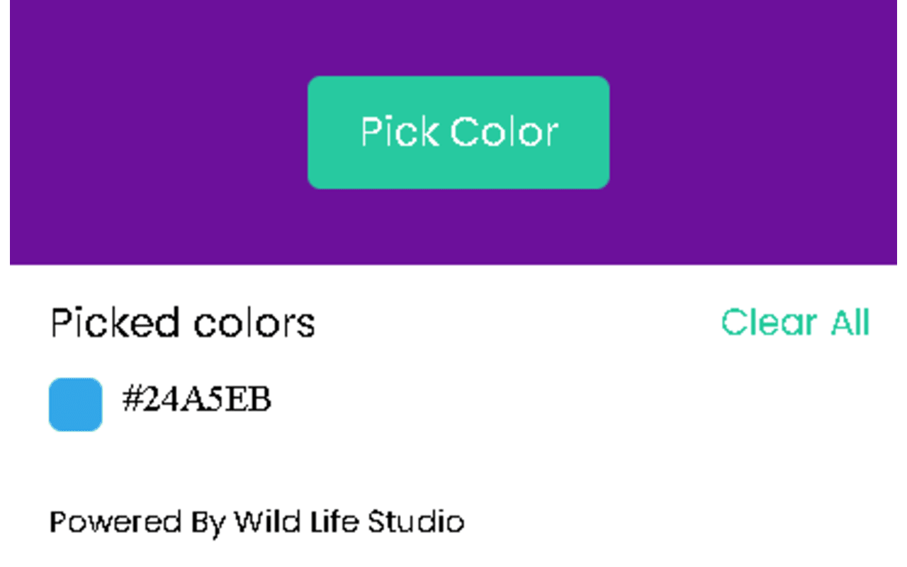The height and width of the screenshot is (567, 907).
Task: Launch the color picker with the green button
Action: (458, 133)
